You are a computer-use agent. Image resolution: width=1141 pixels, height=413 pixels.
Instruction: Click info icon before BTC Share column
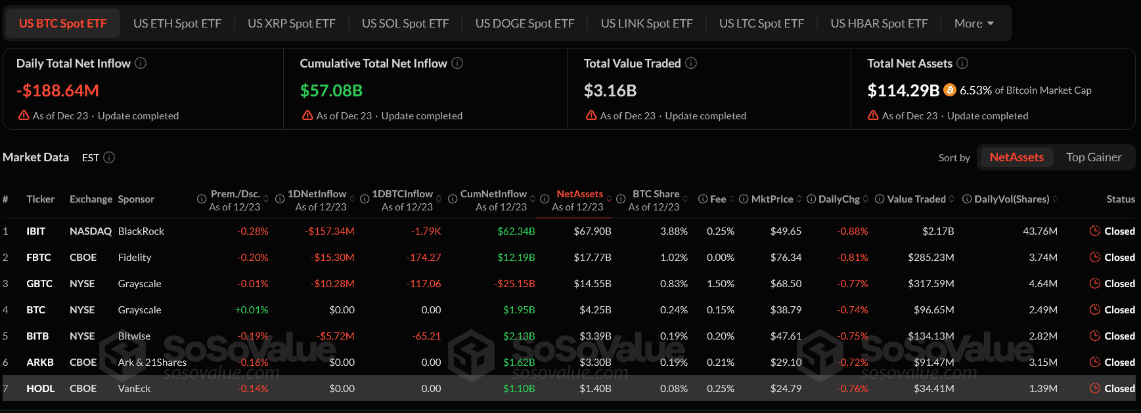(621, 199)
